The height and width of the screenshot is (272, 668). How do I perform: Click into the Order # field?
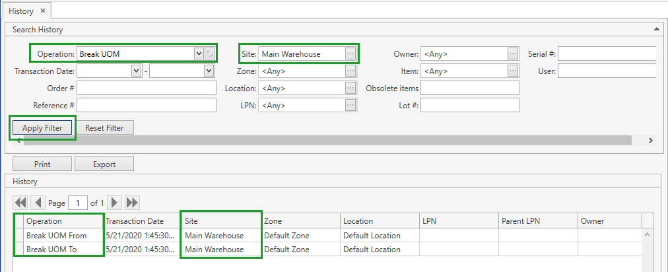[x=147, y=88]
